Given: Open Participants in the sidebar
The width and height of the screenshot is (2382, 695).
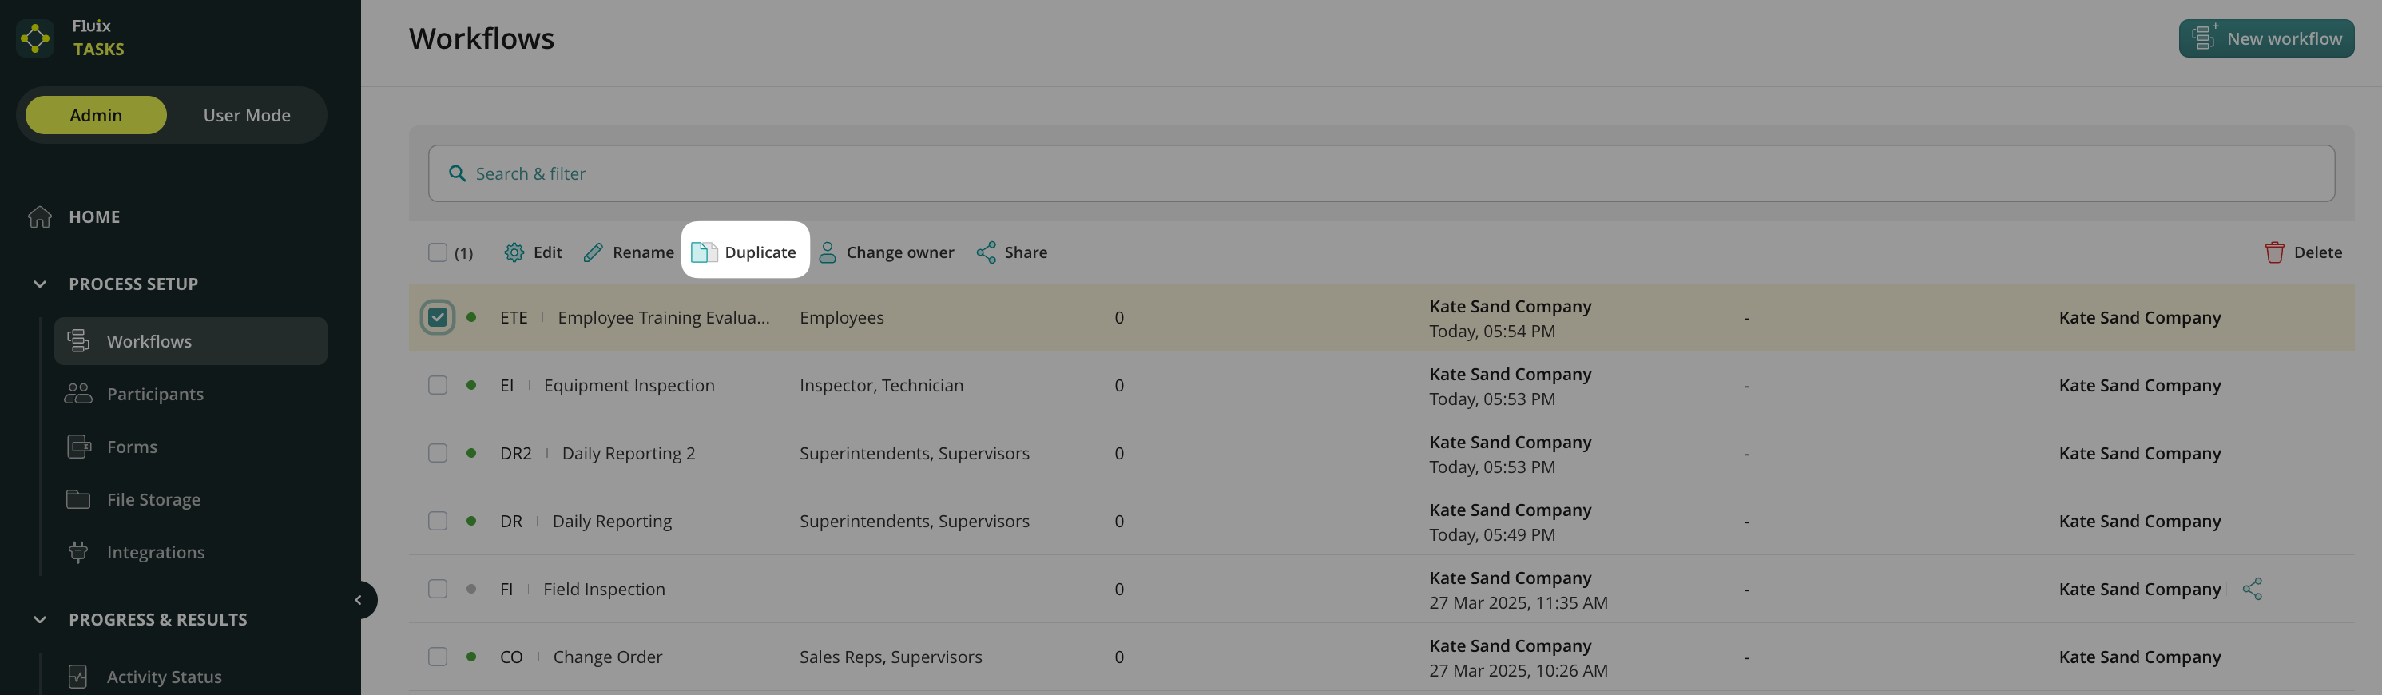Looking at the screenshot, I should [154, 394].
